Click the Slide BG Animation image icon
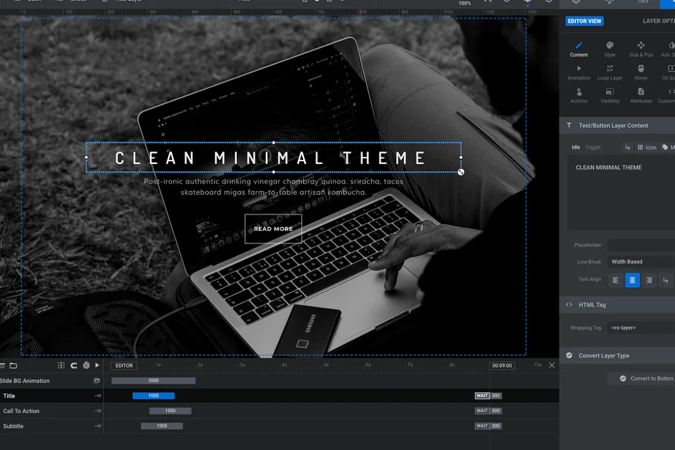Image resolution: width=675 pixels, height=450 pixels. tap(97, 381)
